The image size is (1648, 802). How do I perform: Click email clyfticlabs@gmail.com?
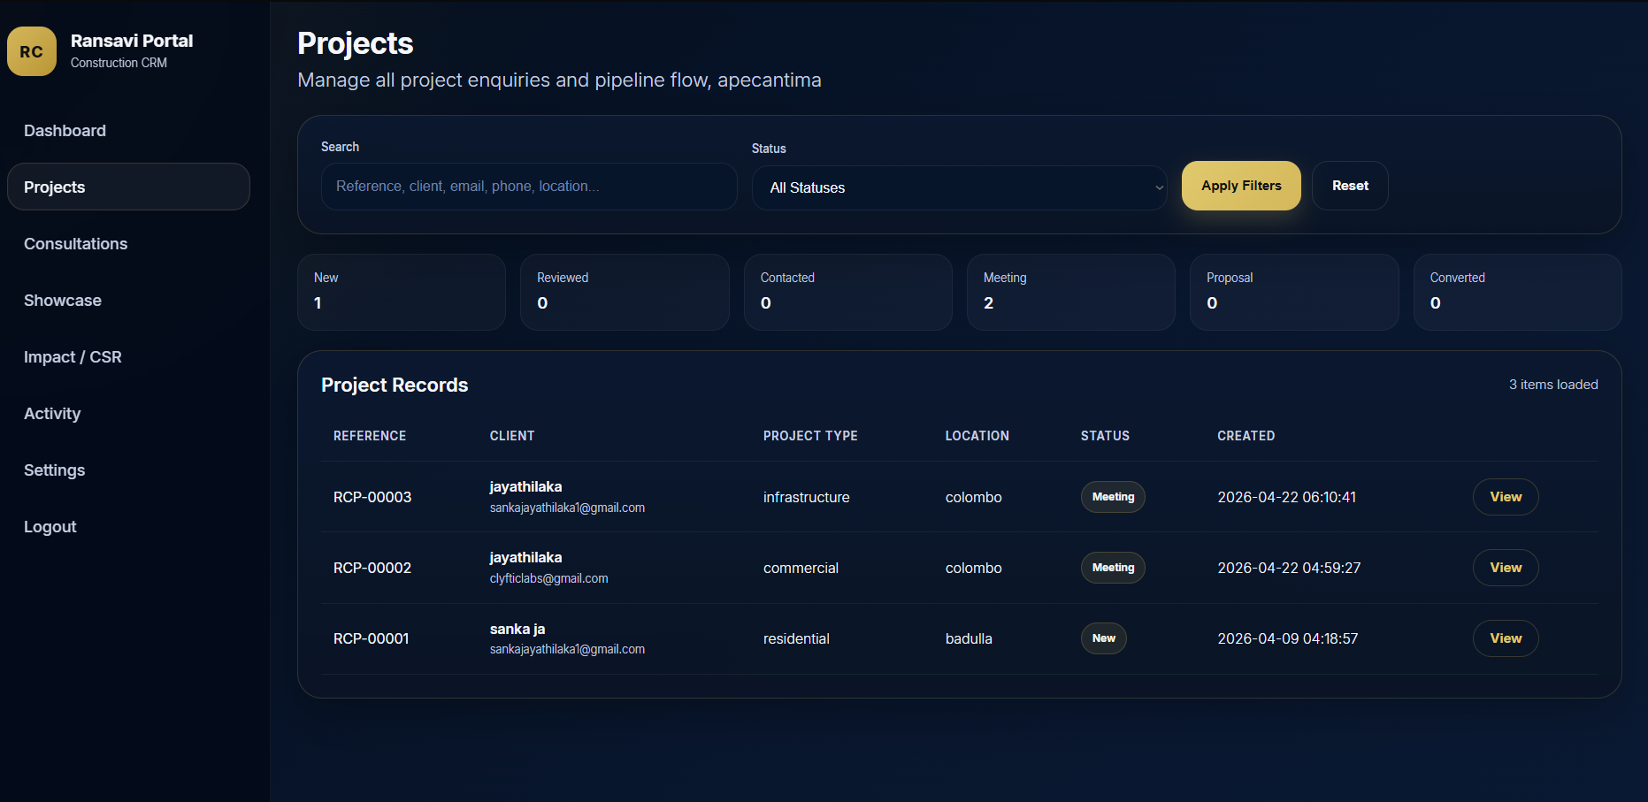click(549, 578)
